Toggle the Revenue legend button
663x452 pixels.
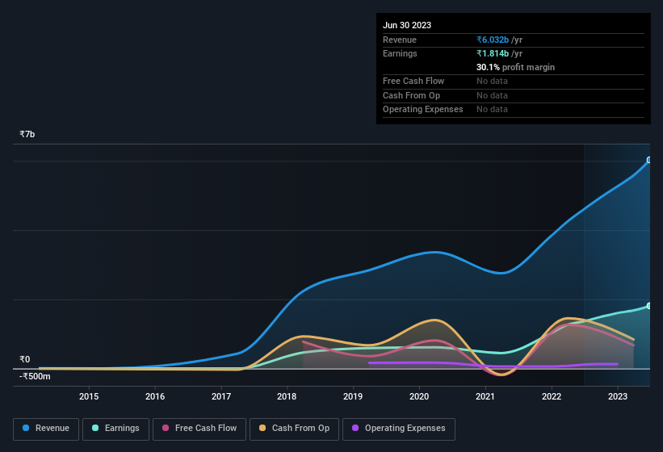click(46, 429)
